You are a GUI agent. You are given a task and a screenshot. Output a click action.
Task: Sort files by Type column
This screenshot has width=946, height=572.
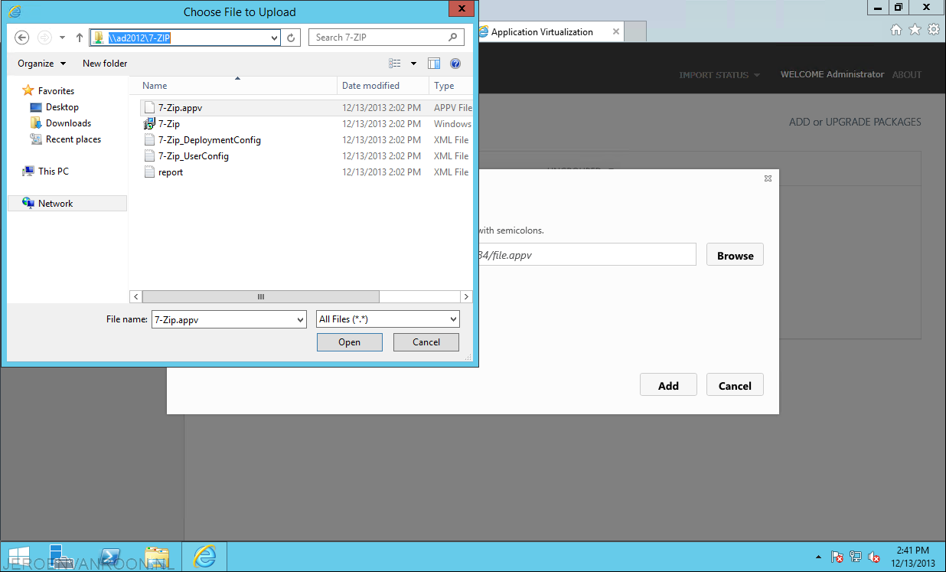pos(451,86)
